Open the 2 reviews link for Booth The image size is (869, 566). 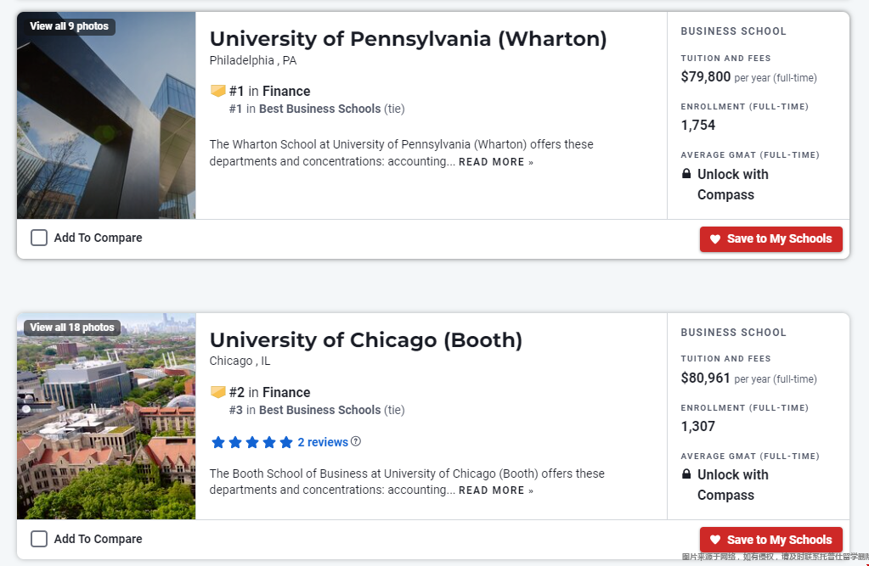[x=323, y=442]
